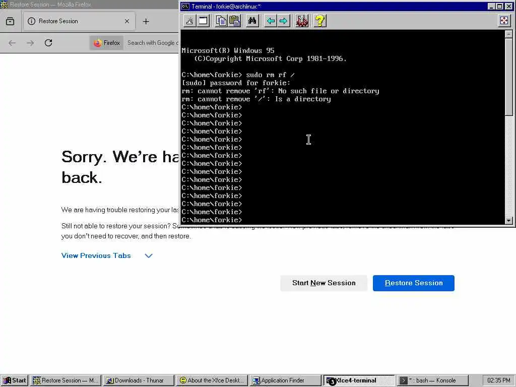The height and width of the screenshot is (387, 516).
Task: Click the terminal window title bar icon
Action: [185, 6]
